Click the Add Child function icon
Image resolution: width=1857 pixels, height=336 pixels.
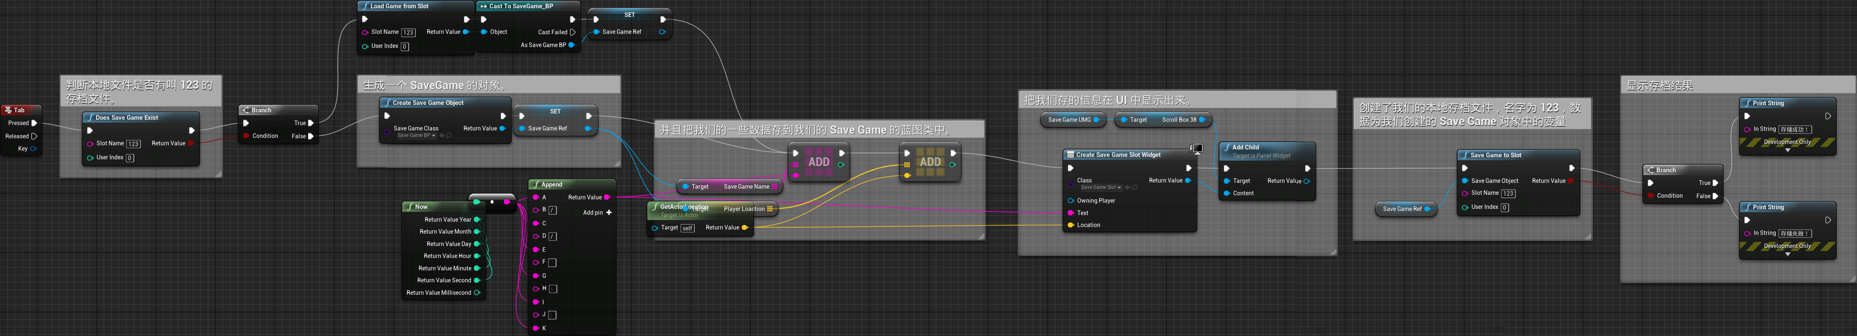tap(1227, 147)
